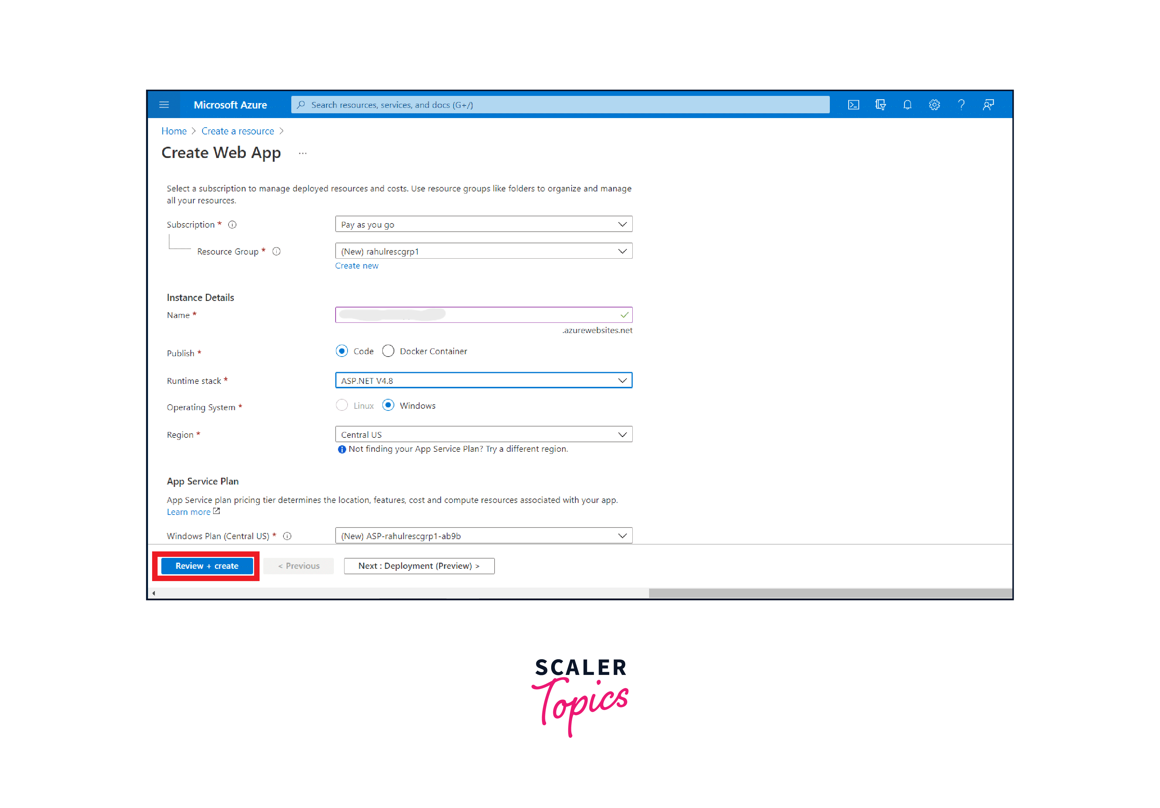This screenshot has width=1160, height=808.
Task: Open the Runtime stack dropdown
Action: click(484, 380)
